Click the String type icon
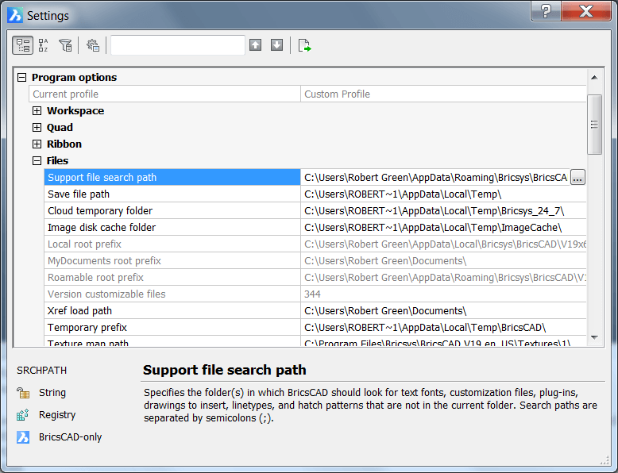This screenshot has height=473, width=618. pos(23,393)
